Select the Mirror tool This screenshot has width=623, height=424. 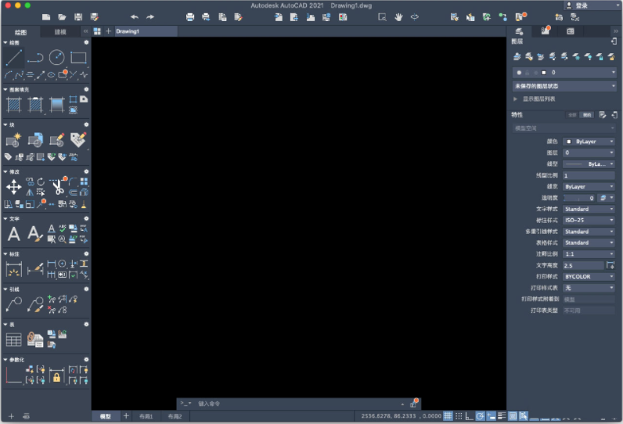[30, 192]
